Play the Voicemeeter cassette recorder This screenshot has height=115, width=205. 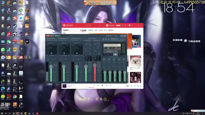tap(111, 54)
